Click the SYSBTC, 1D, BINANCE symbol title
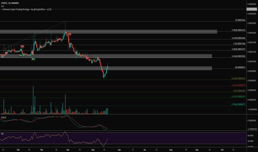 pos(10,3)
